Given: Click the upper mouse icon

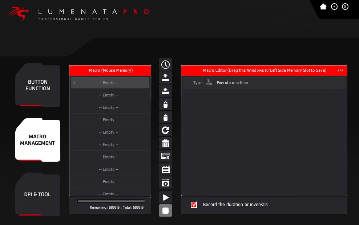Looking at the screenshot, I should click(165, 104).
